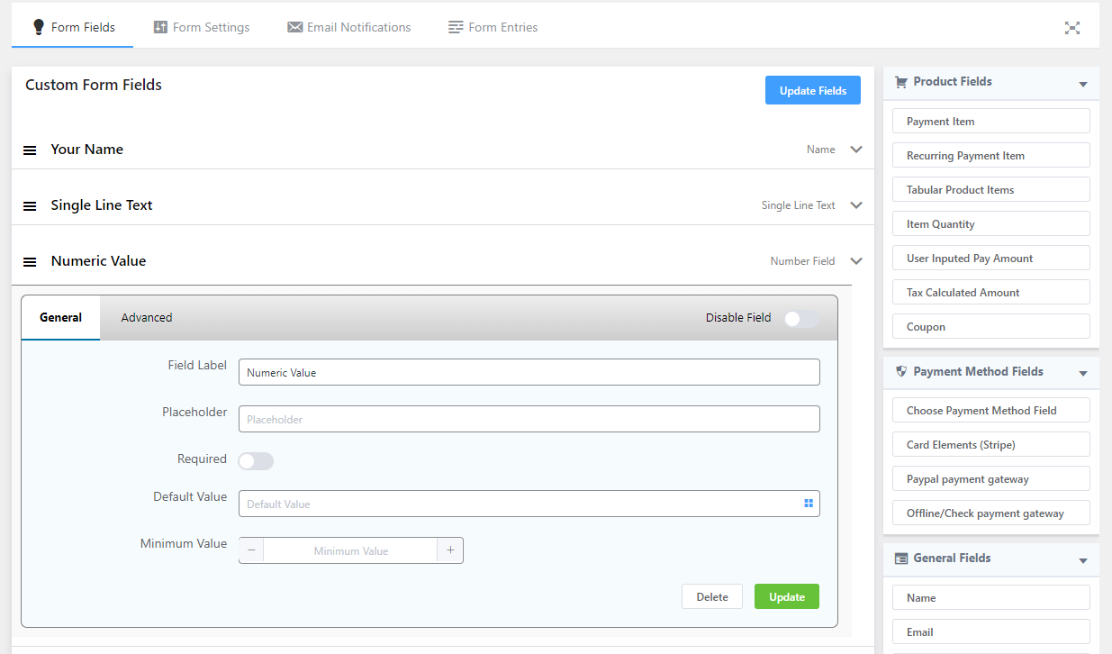Click the fullscreen expand icon top right
This screenshot has height=654, width=1112.
[x=1072, y=28]
